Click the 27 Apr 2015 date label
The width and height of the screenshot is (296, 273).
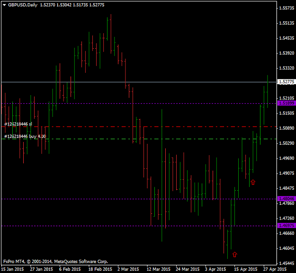[x=275, y=269]
